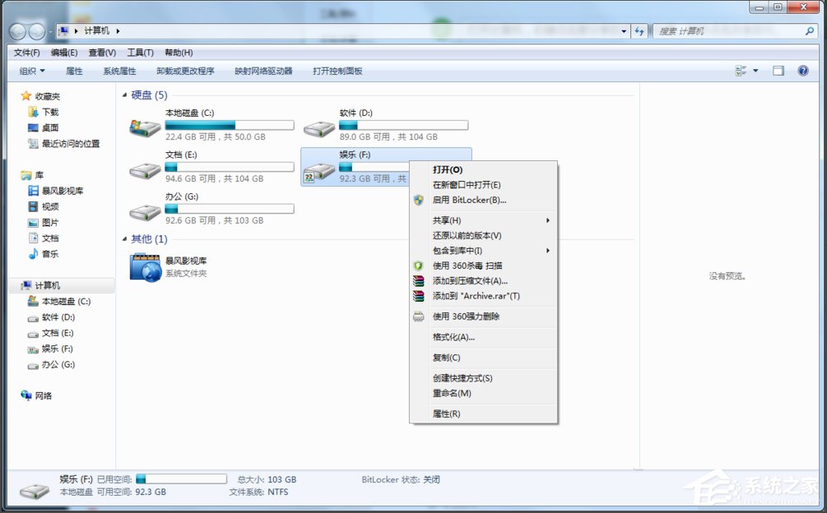
Task: Select 网络 in the sidebar
Action: coord(45,395)
